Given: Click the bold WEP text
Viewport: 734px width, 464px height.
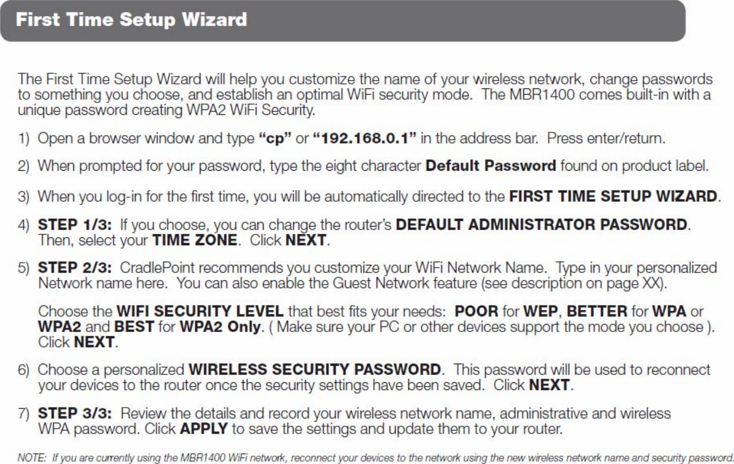Looking at the screenshot, I should (x=540, y=311).
